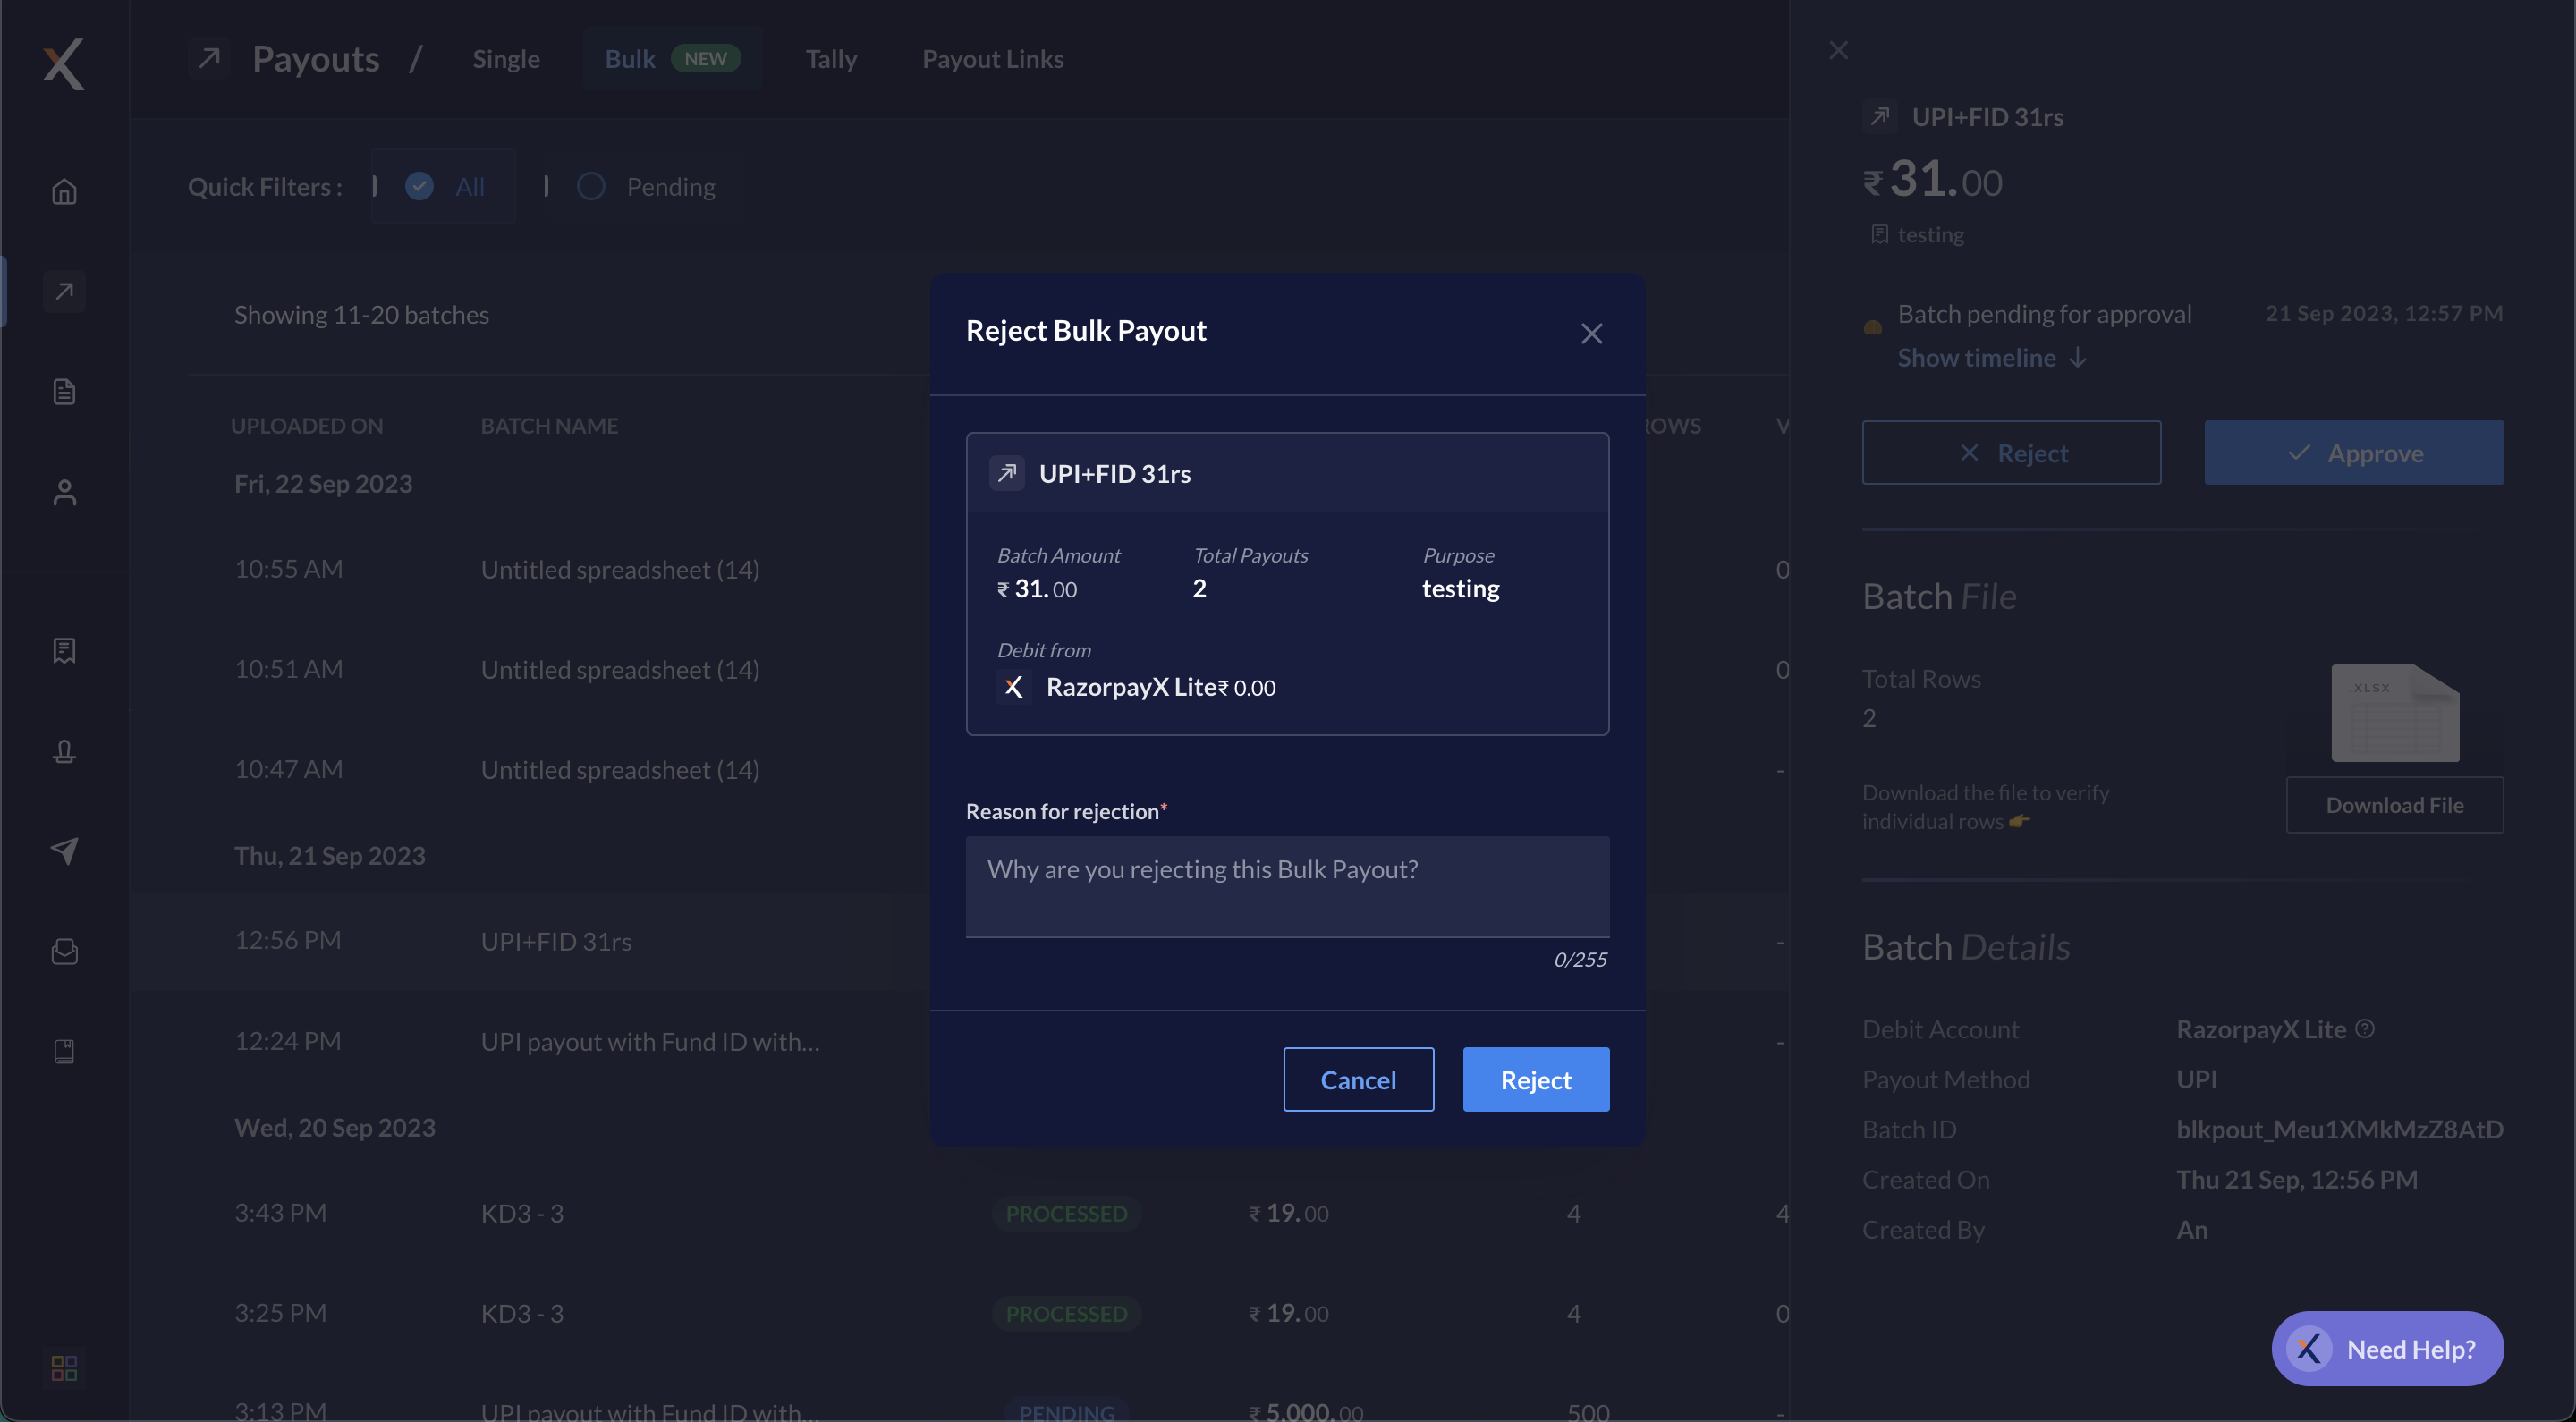Click the RazorpayX Lite account logo in dialog
This screenshot has width=2576, height=1422.
click(x=1013, y=687)
